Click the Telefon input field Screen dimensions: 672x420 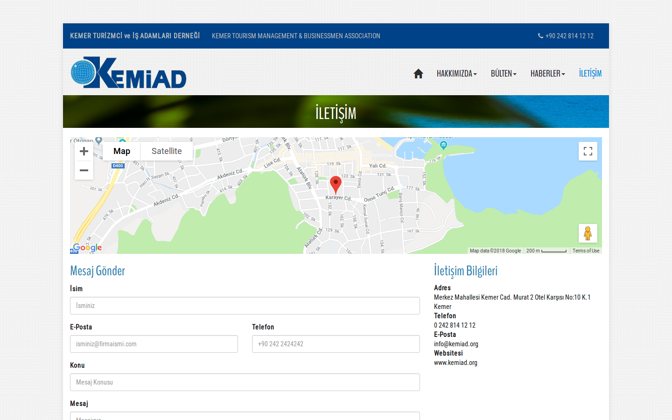tap(336, 344)
